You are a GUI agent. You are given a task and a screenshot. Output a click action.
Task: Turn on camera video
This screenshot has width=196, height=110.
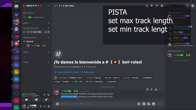coord(26,100)
